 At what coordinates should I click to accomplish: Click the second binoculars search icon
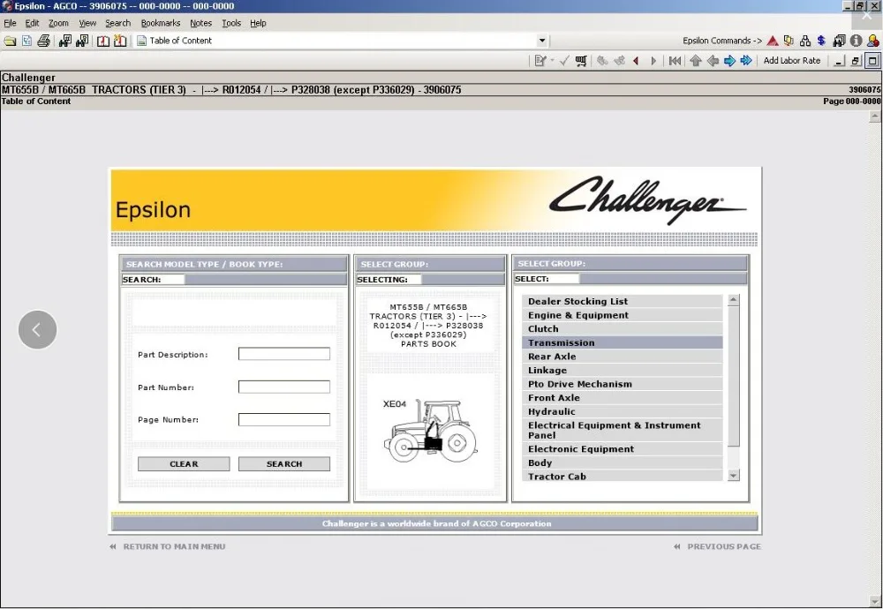pos(82,41)
